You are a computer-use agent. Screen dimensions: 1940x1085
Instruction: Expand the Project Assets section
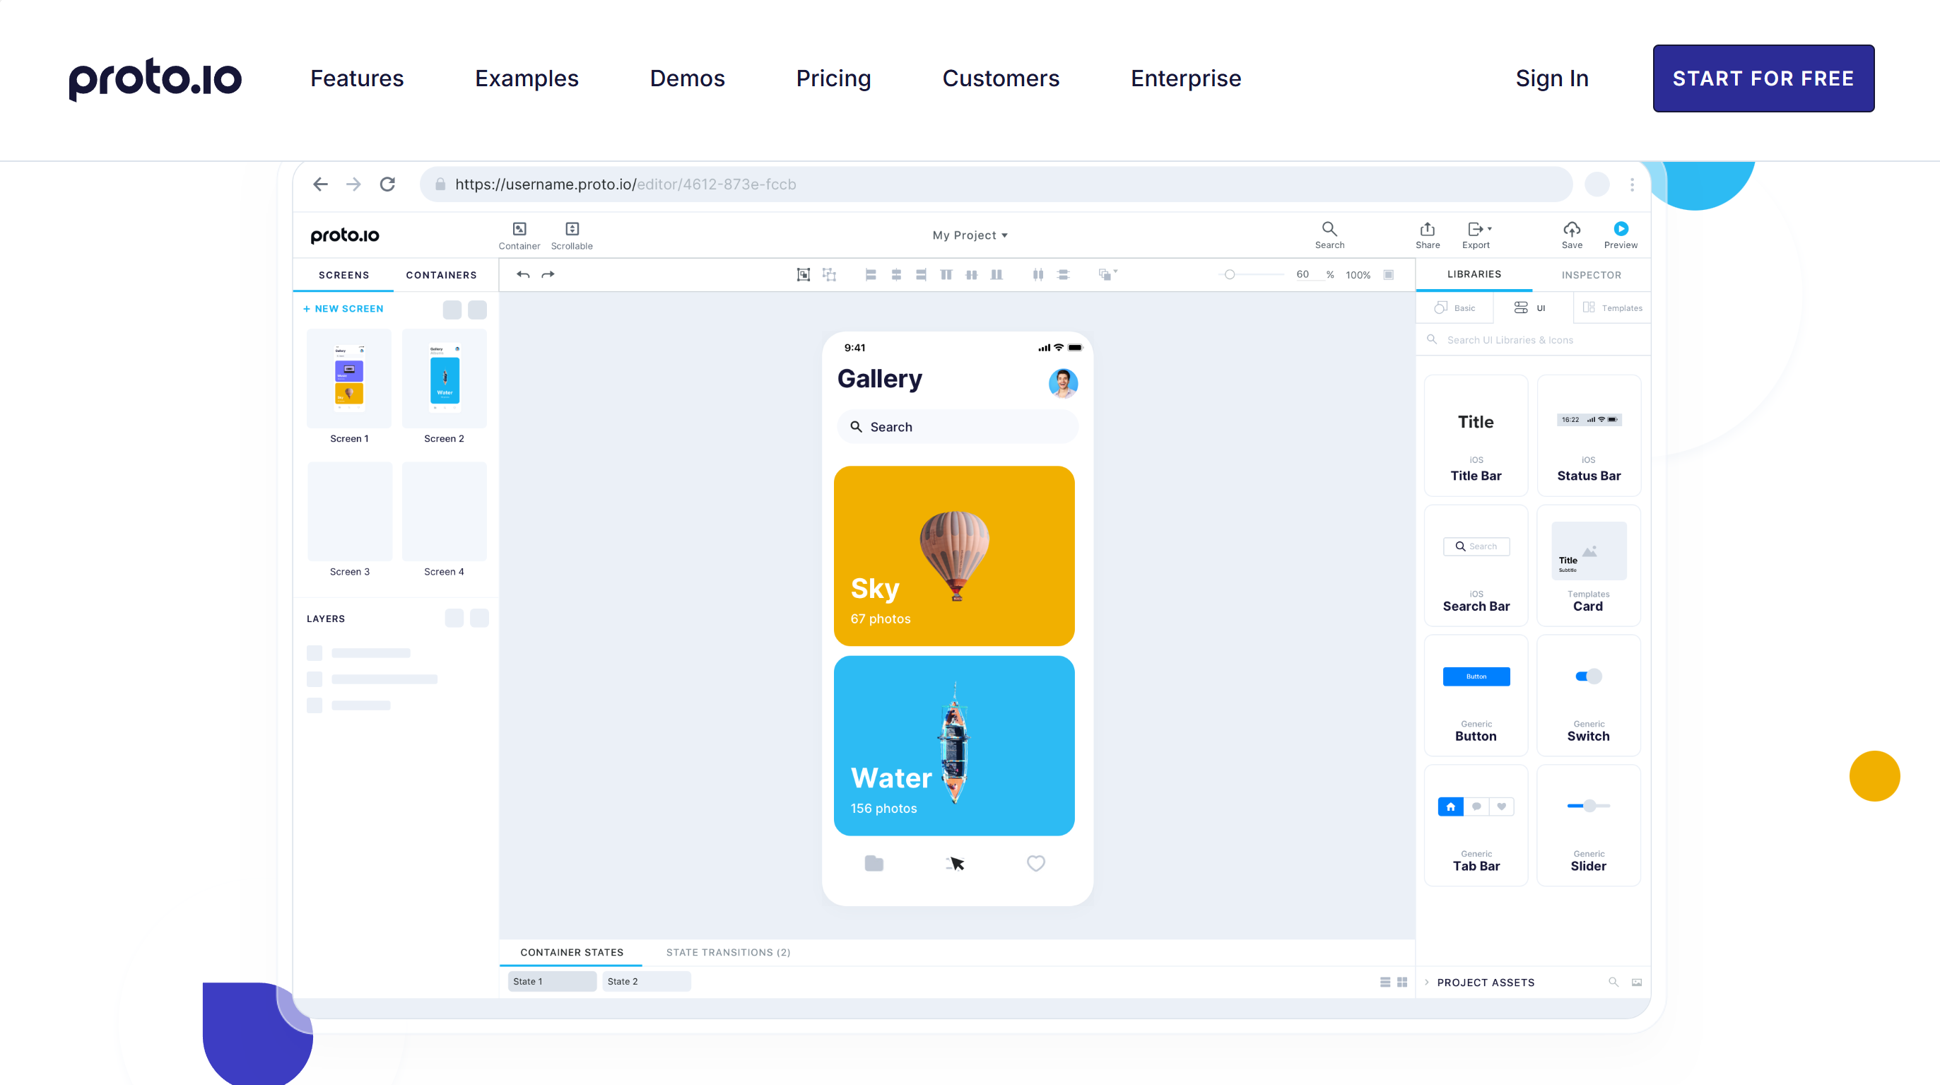click(1427, 982)
